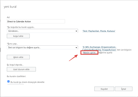This screenshot has width=138, height=97.
Task: Cancel the dialog with the İptal button
Action: [x=124, y=89]
